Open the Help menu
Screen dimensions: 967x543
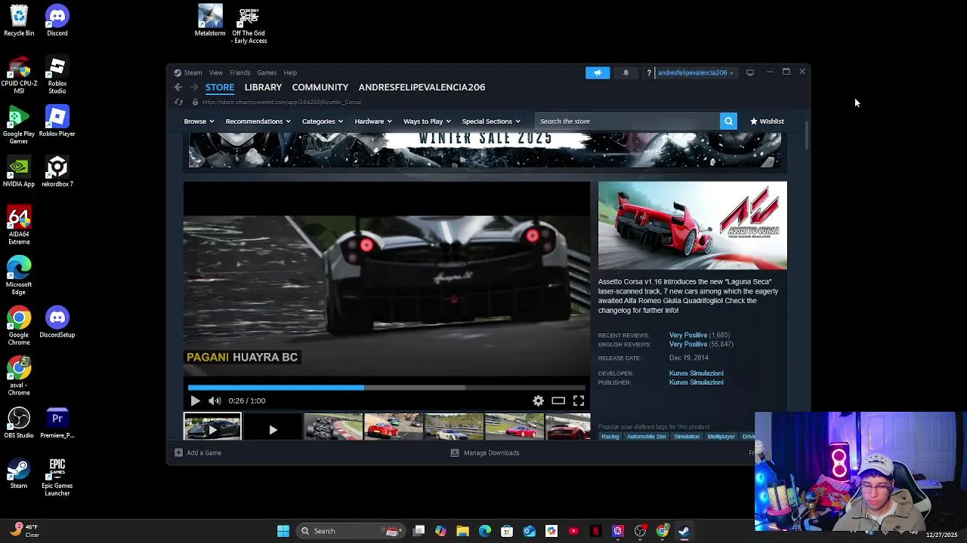pyautogui.click(x=290, y=73)
